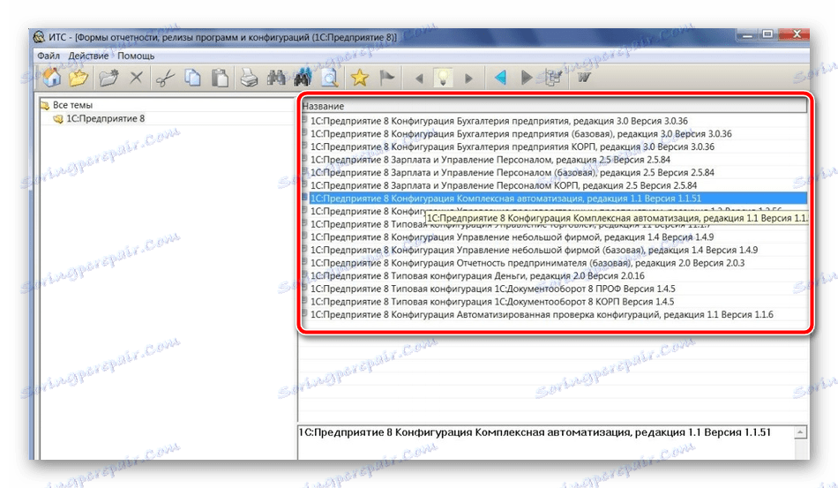
Task: Select Зарплата и Управление Персоналом, редакция 2.5 row
Action: pos(554,159)
